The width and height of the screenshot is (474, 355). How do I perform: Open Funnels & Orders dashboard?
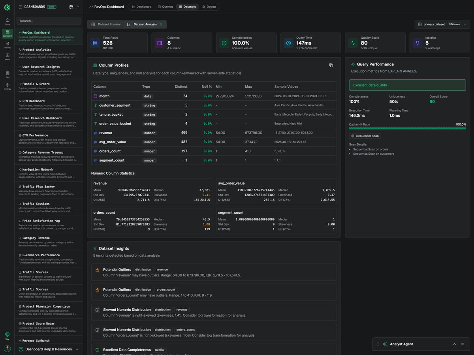49,87
